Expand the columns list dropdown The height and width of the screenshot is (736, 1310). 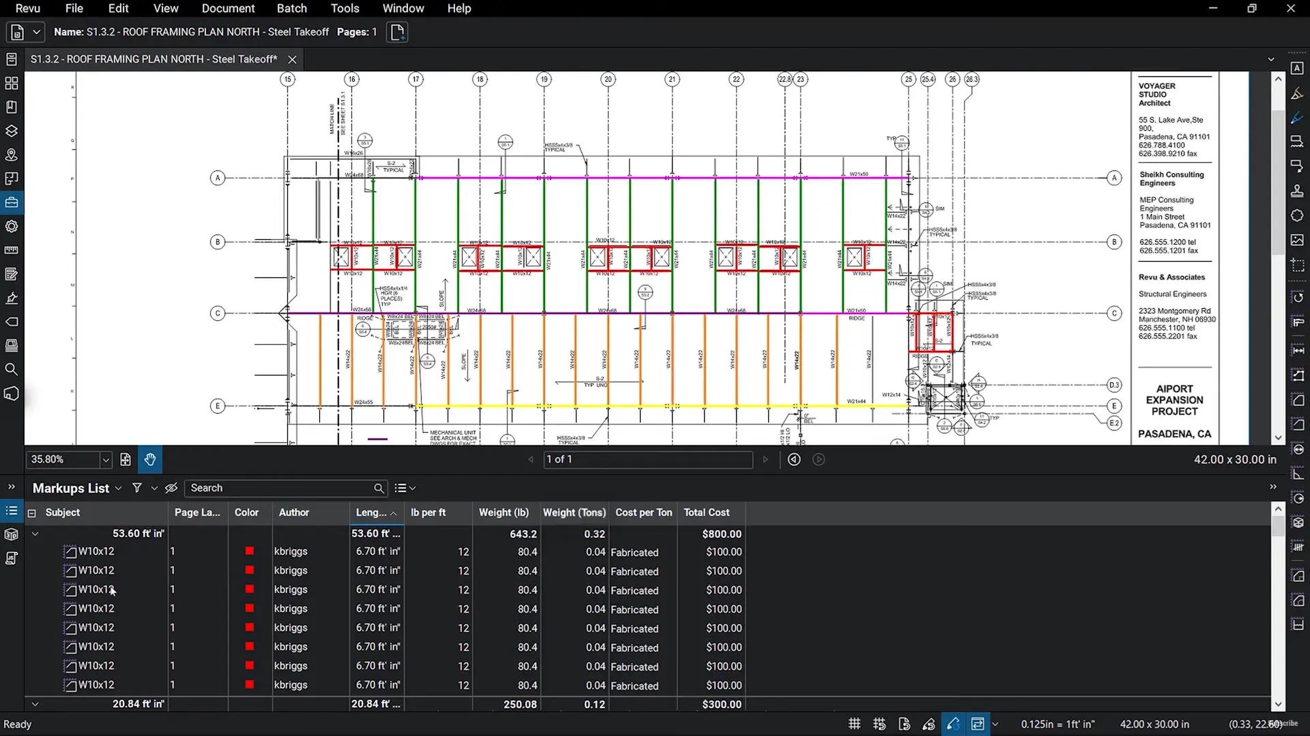[x=405, y=488]
